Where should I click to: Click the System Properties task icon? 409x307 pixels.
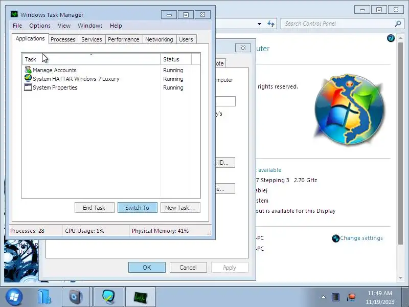[28, 87]
